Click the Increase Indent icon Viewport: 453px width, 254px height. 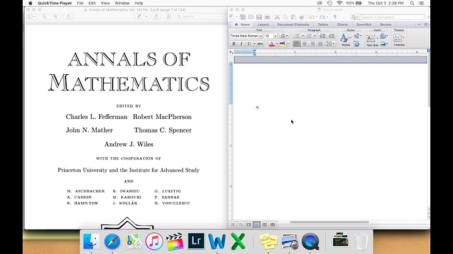coord(332,36)
